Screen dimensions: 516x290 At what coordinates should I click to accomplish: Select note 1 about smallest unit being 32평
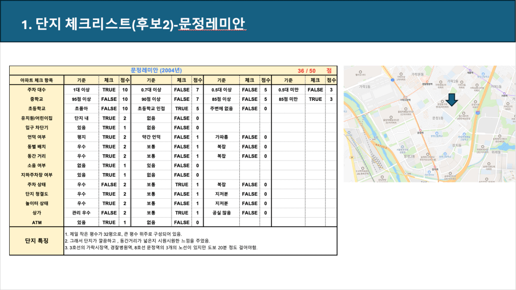pyautogui.click(x=123, y=234)
